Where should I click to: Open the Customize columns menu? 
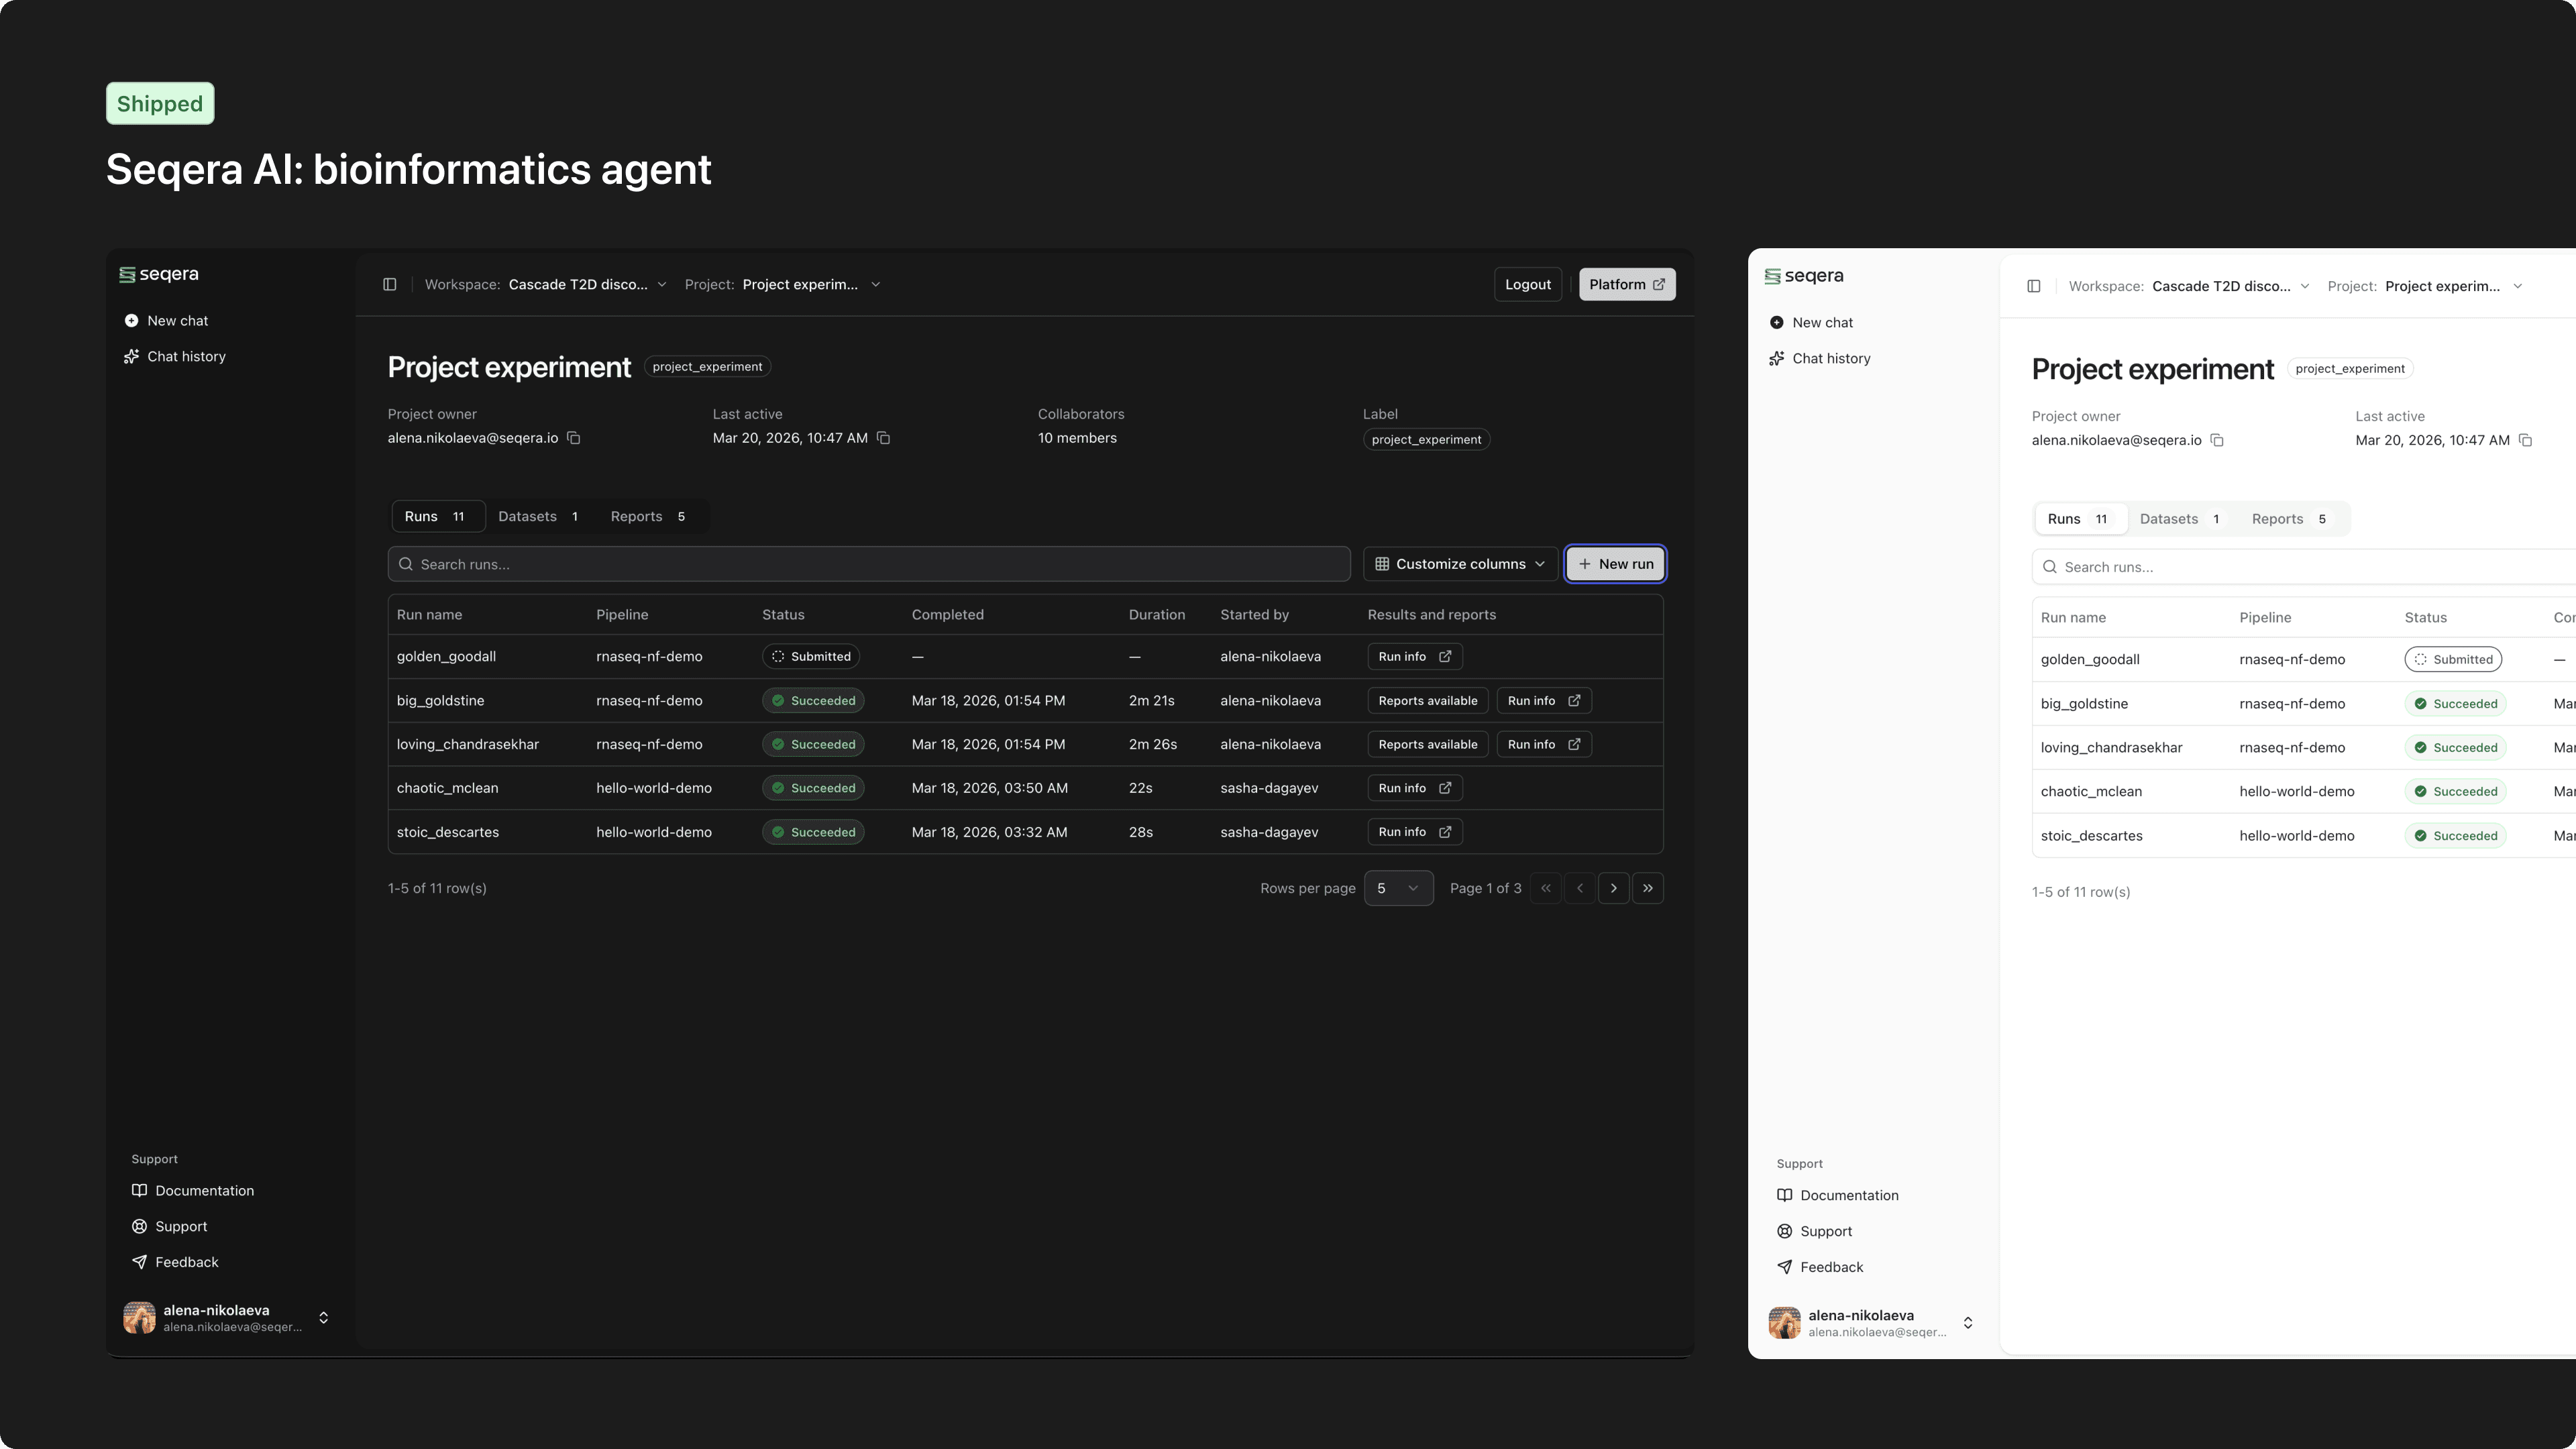1459,563
